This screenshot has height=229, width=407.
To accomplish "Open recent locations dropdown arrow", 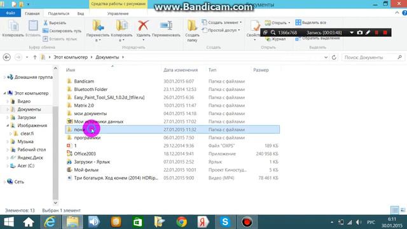I will [27, 57].
